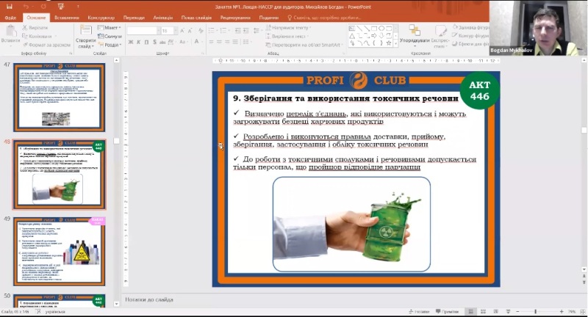Select slide 47 thumbnail
The image size is (588, 317).
click(60, 97)
